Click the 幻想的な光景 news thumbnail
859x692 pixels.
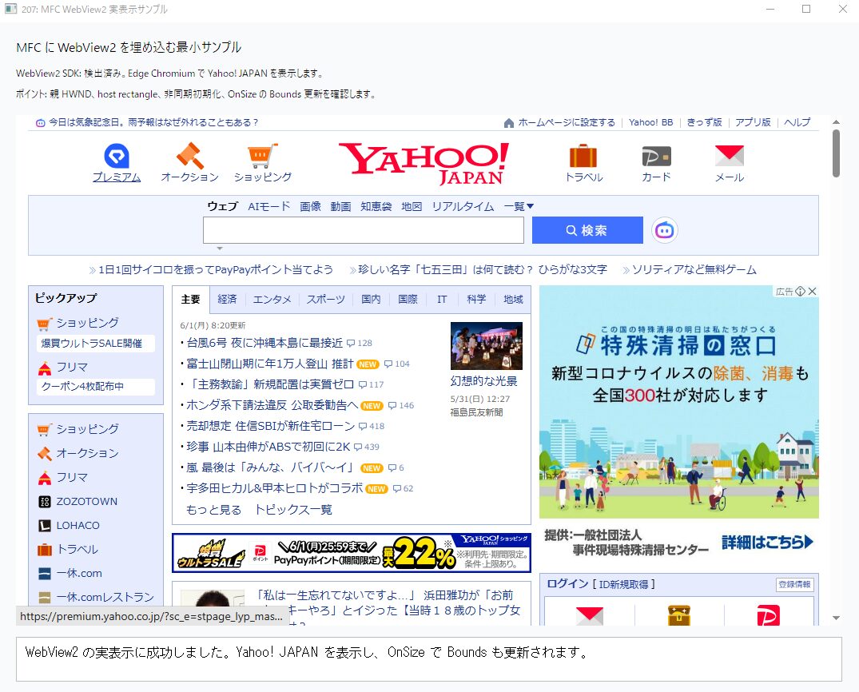(x=487, y=346)
